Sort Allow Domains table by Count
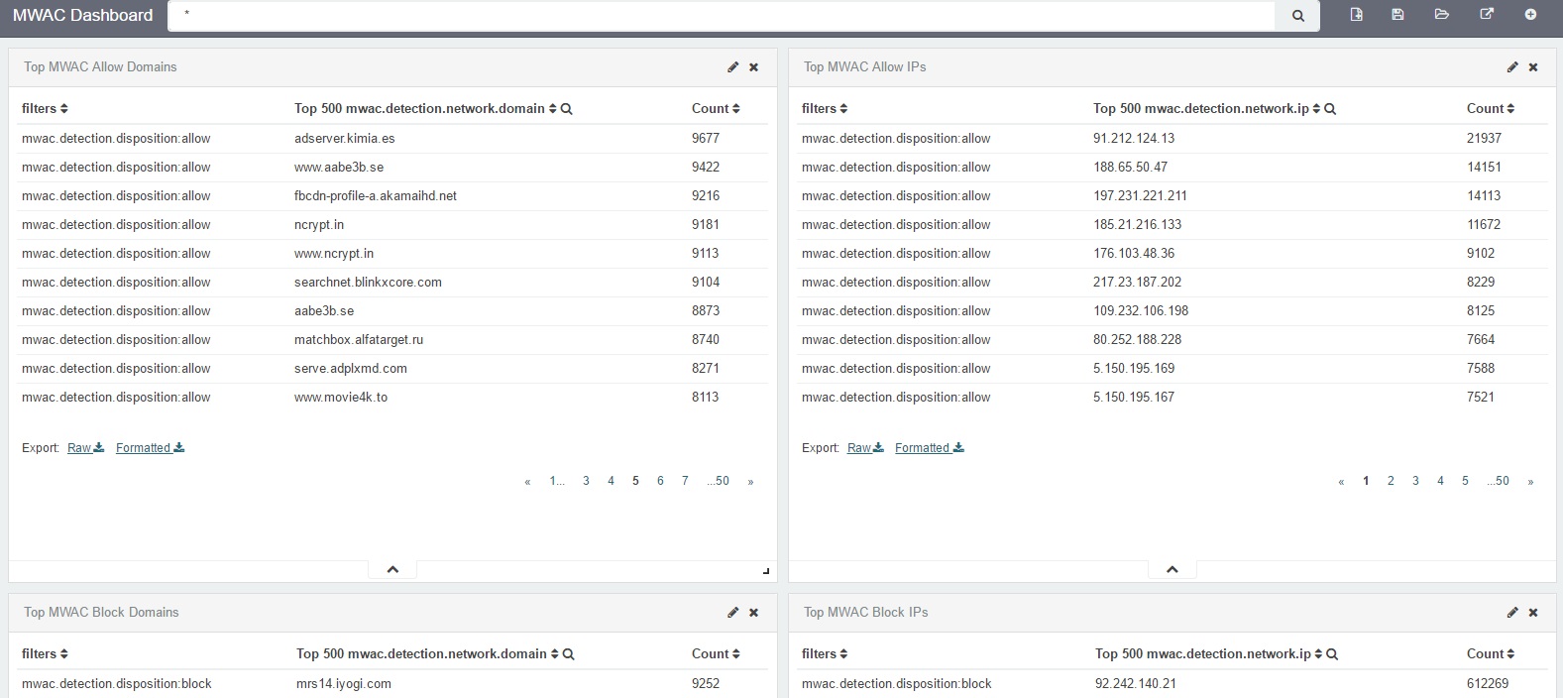This screenshot has height=698, width=1563. (x=716, y=109)
